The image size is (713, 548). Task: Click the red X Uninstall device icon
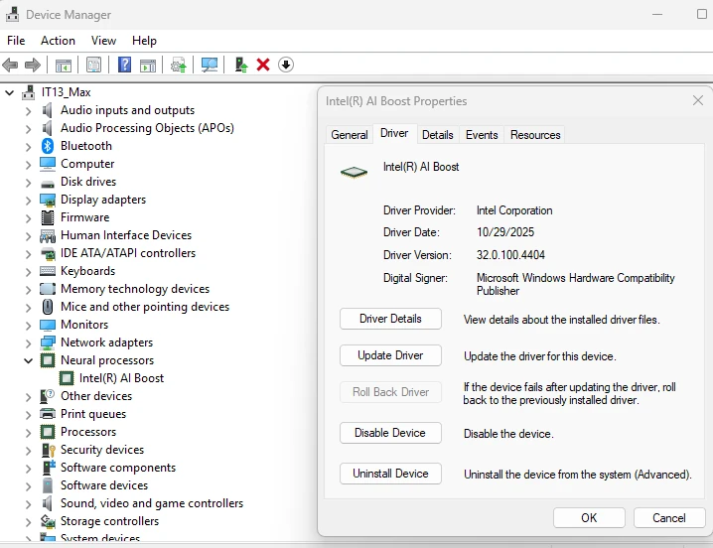pyautogui.click(x=263, y=65)
